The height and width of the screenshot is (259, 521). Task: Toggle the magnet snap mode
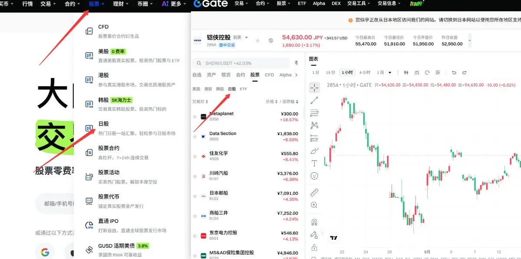314,222
